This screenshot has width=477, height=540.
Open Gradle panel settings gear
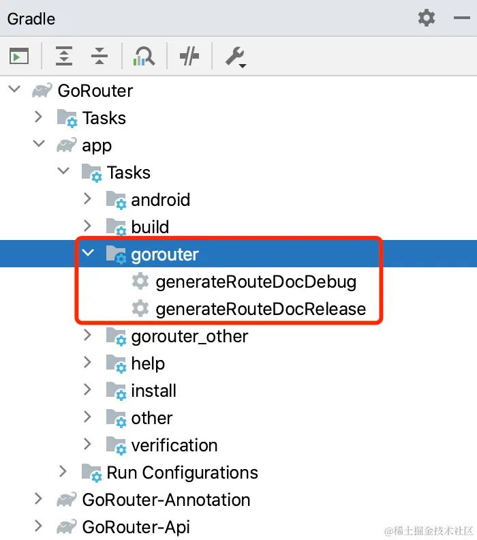point(427,18)
